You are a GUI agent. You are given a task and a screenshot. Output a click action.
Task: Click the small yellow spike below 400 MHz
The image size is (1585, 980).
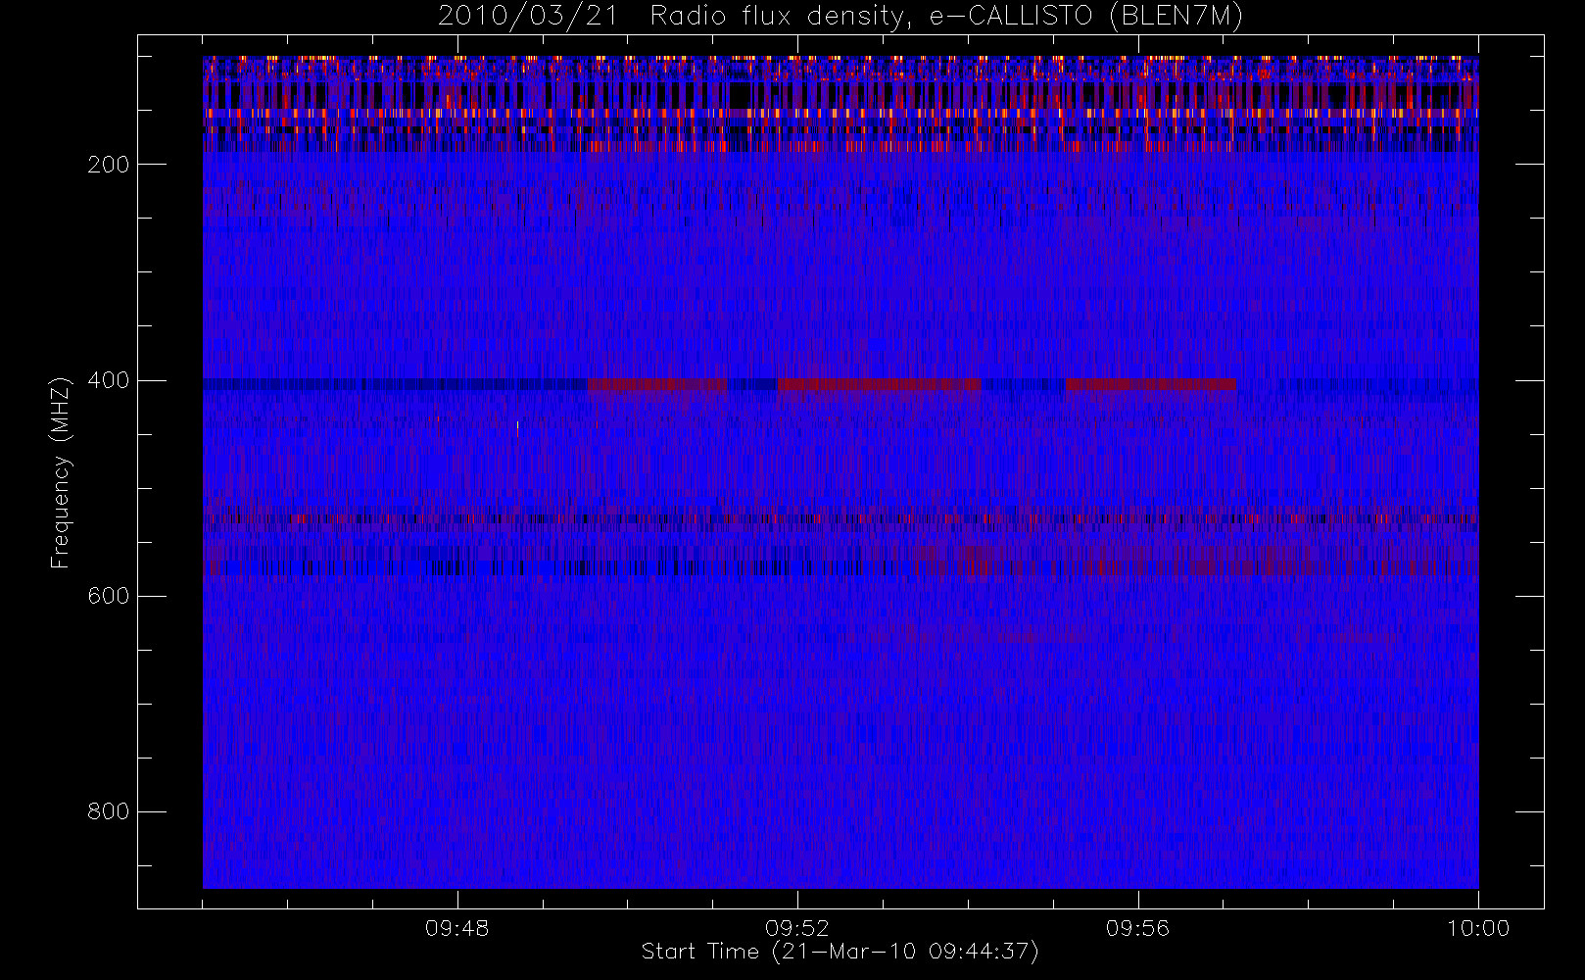[517, 427]
